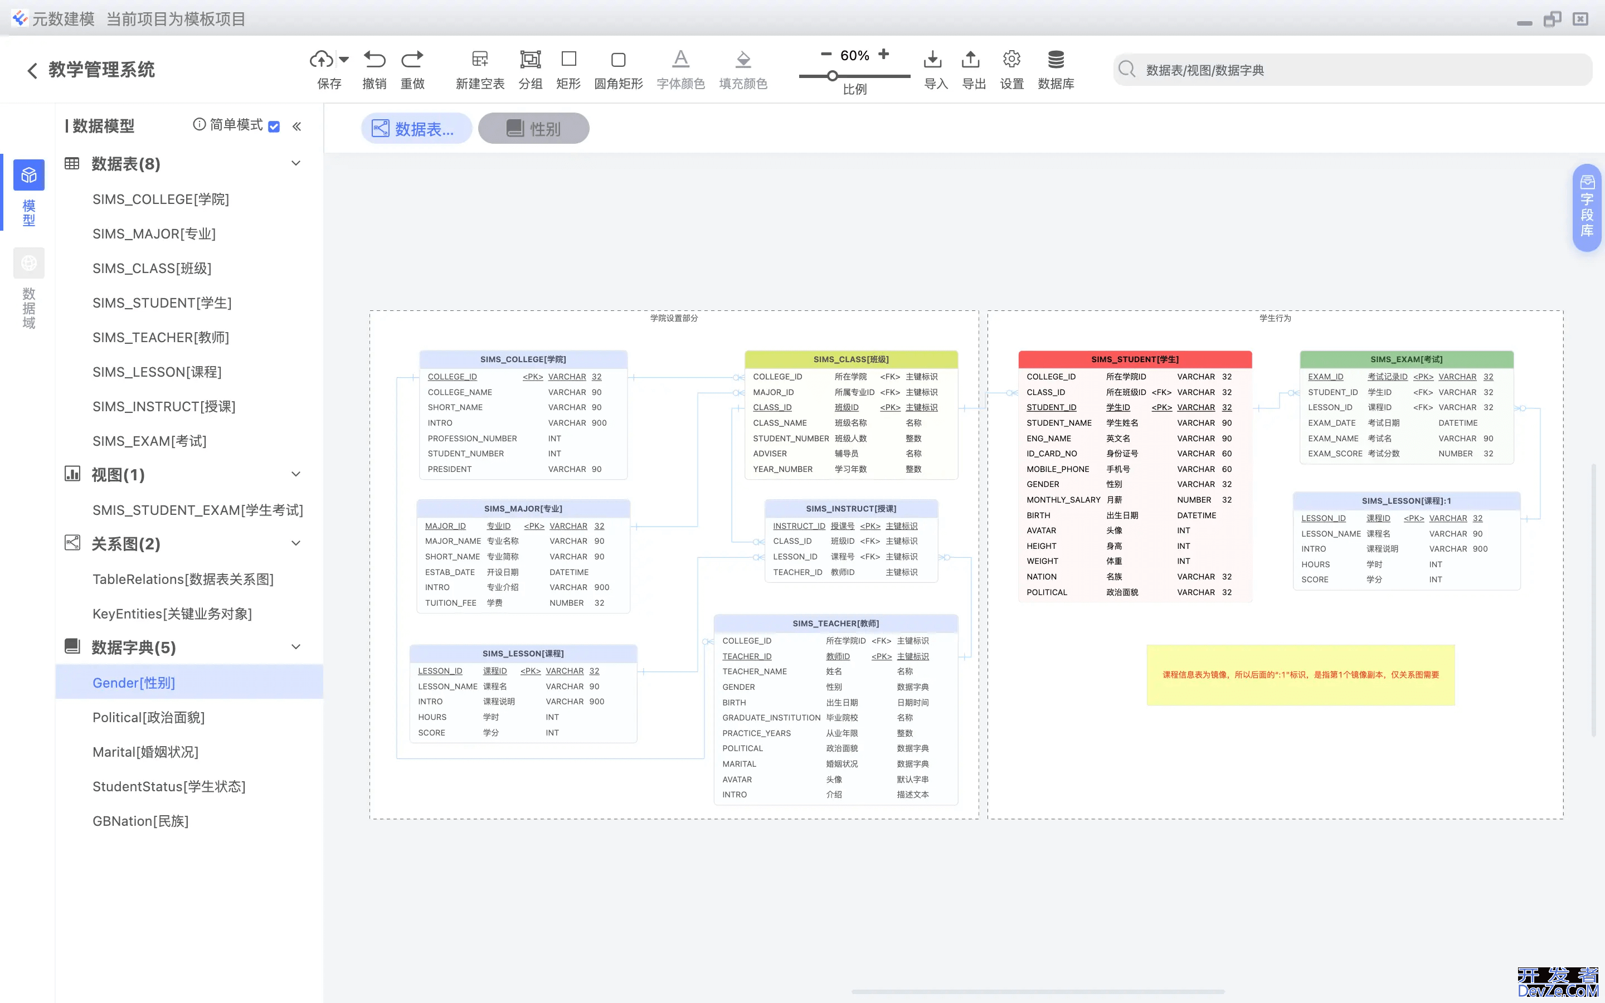This screenshot has height=1003, width=1605.
Task: Open the save dropdown arrow
Action: (x=343, y=59)
